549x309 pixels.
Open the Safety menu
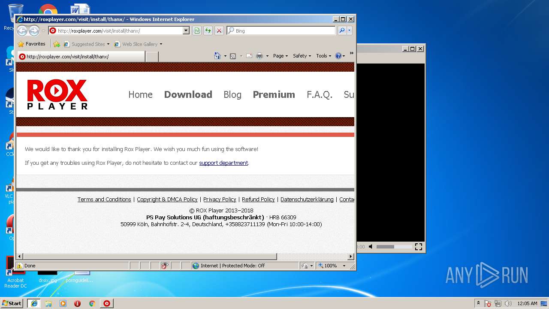tap(302, 56)
